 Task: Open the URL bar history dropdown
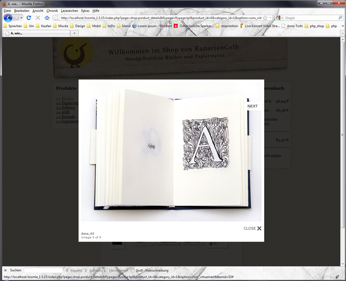point(271,18)
